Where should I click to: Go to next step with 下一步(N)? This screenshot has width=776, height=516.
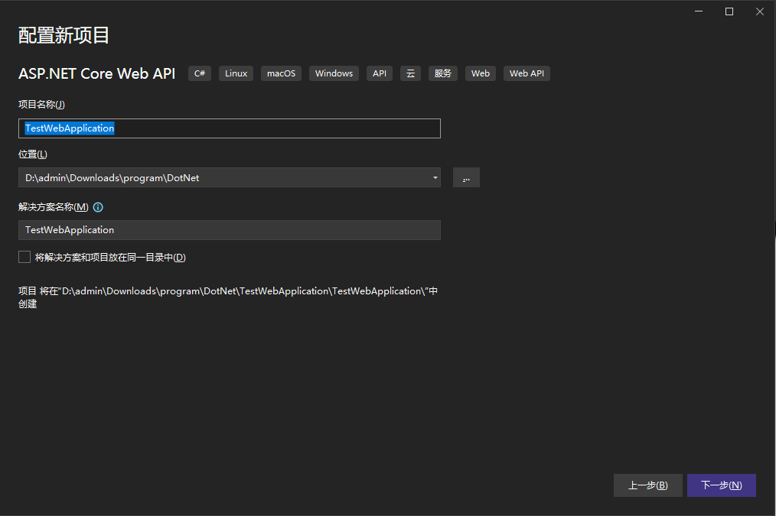(721, 485)
